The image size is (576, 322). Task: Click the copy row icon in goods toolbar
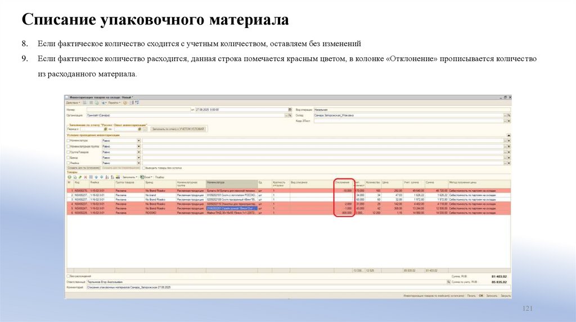pos(75,177)
